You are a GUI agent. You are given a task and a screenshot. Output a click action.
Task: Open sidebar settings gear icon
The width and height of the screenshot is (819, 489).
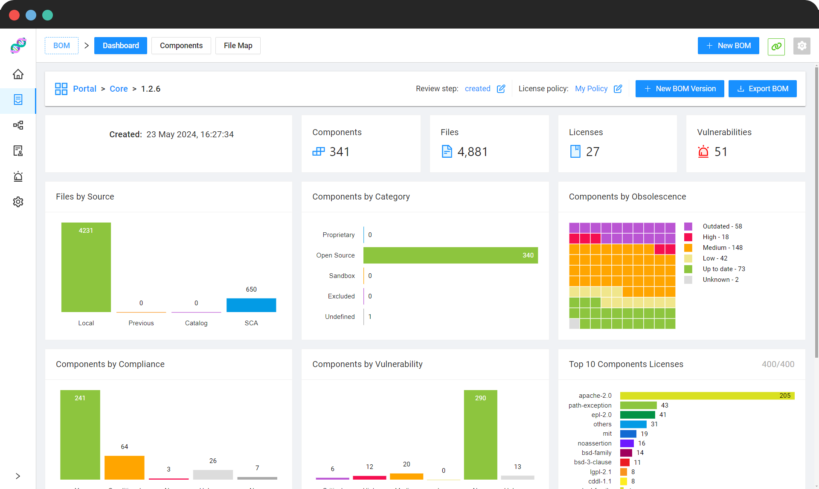coord(18,202)
